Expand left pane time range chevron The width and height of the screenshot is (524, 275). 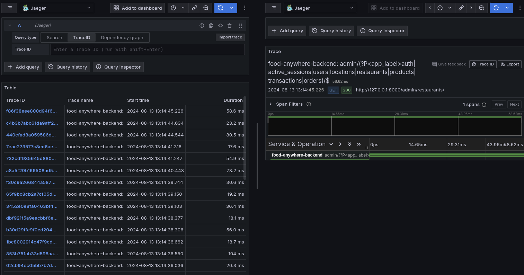coord(183,8)
